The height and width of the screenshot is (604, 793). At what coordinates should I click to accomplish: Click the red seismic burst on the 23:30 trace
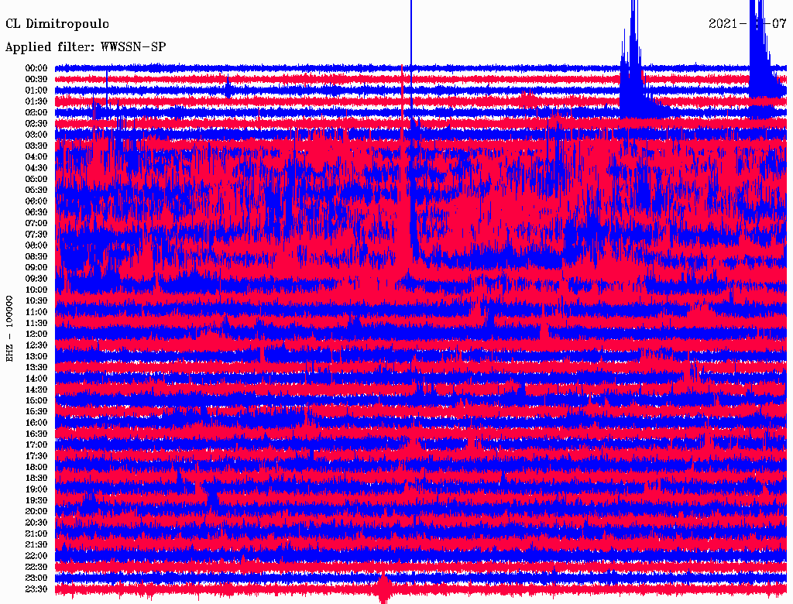point(384,589)
